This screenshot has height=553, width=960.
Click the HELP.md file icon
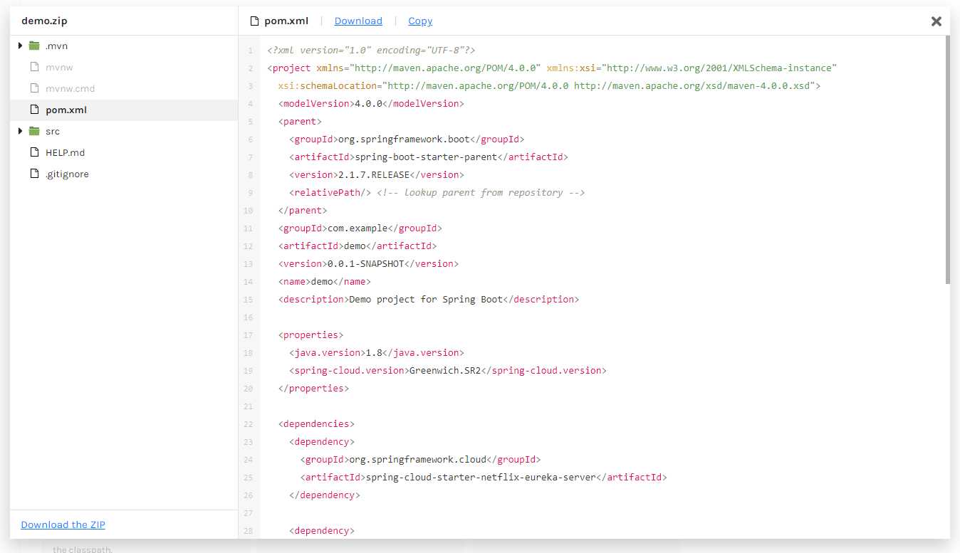(x=33, y=153)
